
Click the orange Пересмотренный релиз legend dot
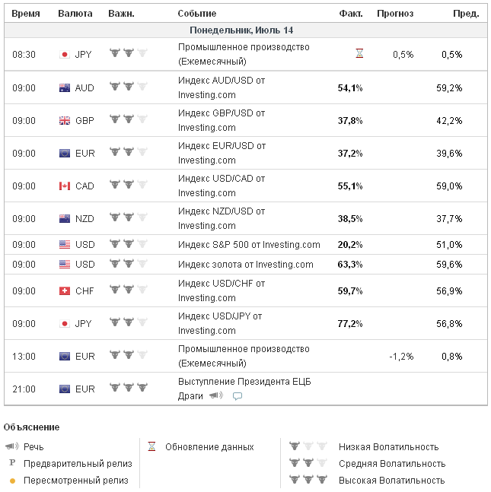(x=12, y=481)
